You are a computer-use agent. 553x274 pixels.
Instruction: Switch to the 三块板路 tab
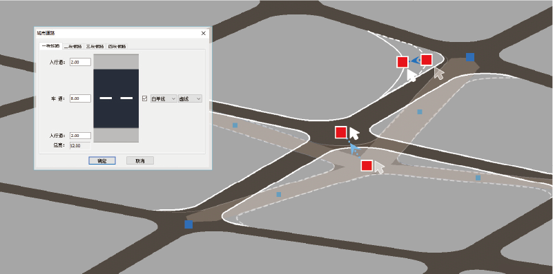[95, 46]
